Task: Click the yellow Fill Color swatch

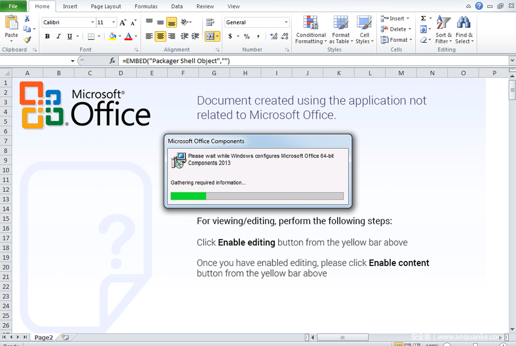Action: coord(112,36)
